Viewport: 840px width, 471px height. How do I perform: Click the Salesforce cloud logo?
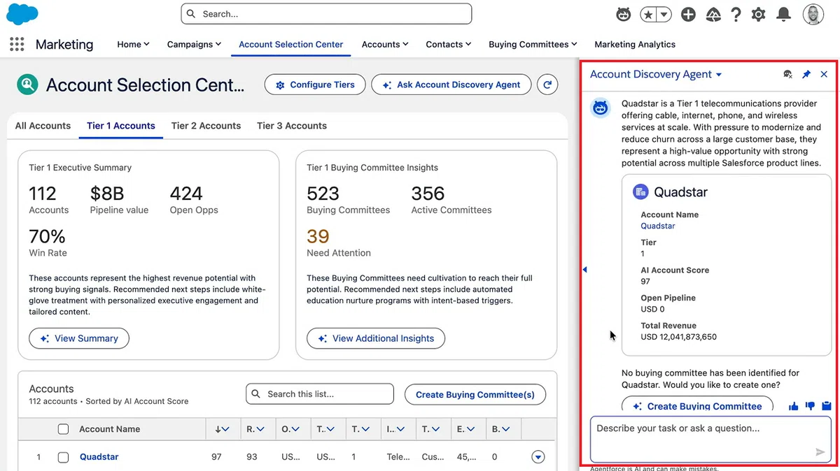point(22,14)
